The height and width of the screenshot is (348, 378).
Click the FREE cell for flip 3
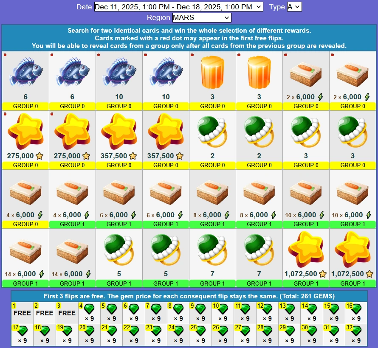point(67,313)
